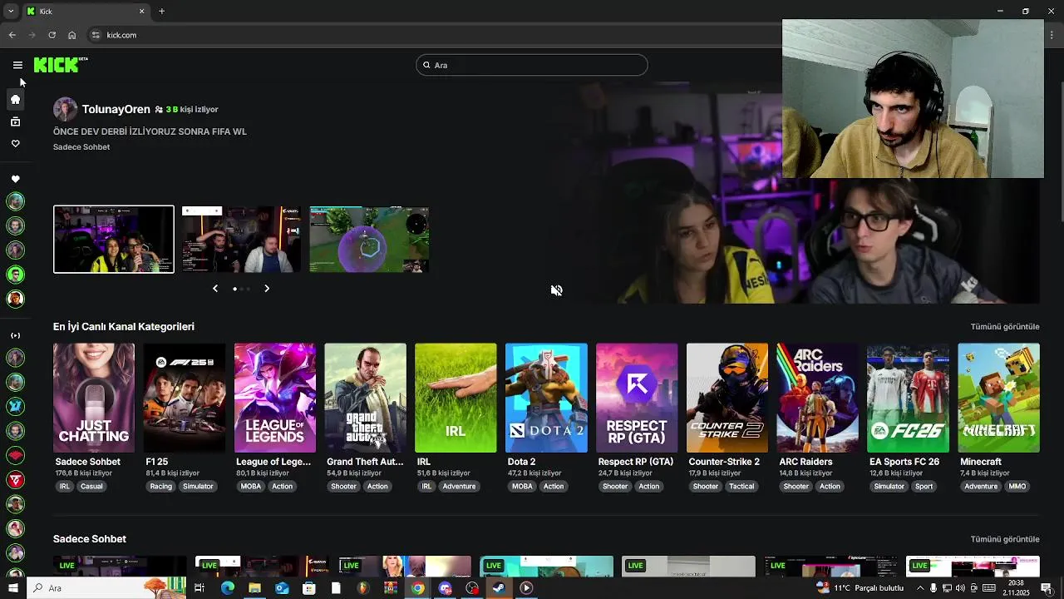Viewport: 1064px width, 599px height.
Task: Click the Casual tag under Sadece Sohbet
Action: [x=91, y=487]
